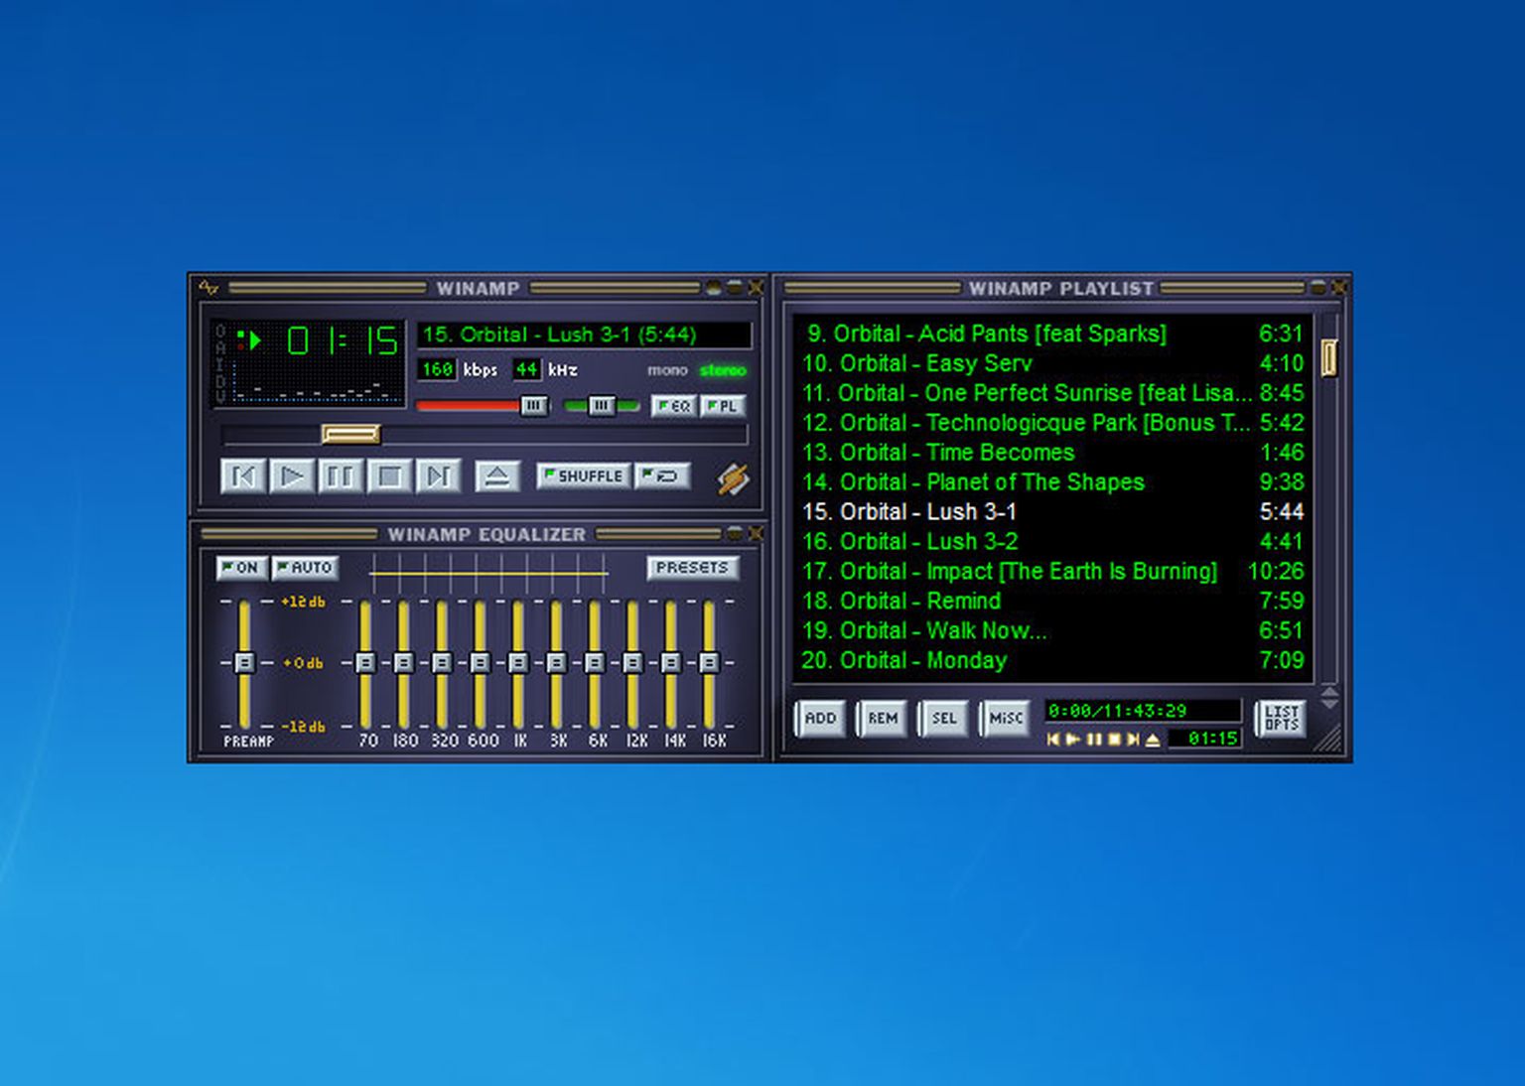Skip to next track in main window

(438, 476)
